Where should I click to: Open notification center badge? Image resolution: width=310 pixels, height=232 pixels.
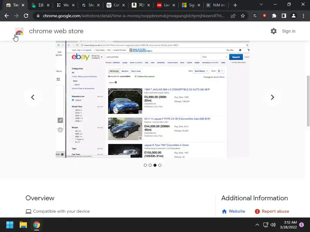coord(302,225)
